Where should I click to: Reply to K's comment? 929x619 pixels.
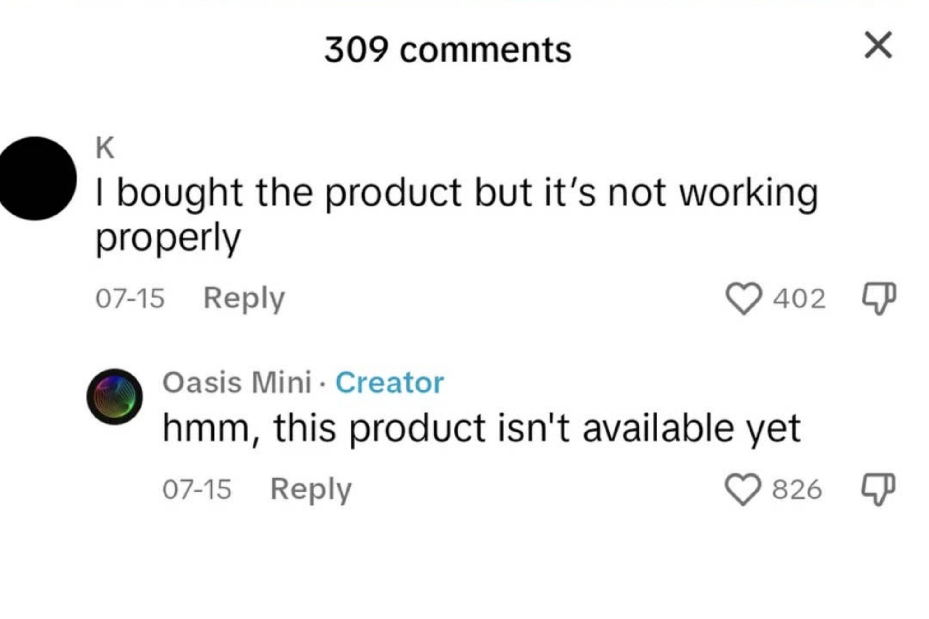pos(244,298)
